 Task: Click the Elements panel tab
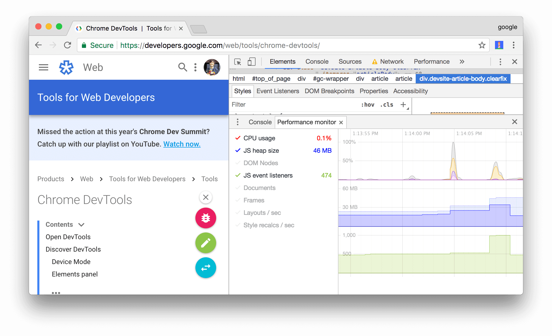[282, 62]
